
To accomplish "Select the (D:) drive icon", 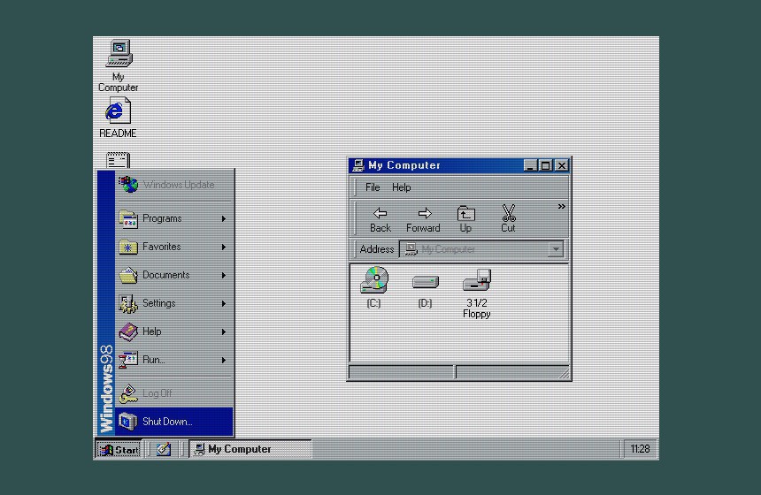I will coord(425,291).
